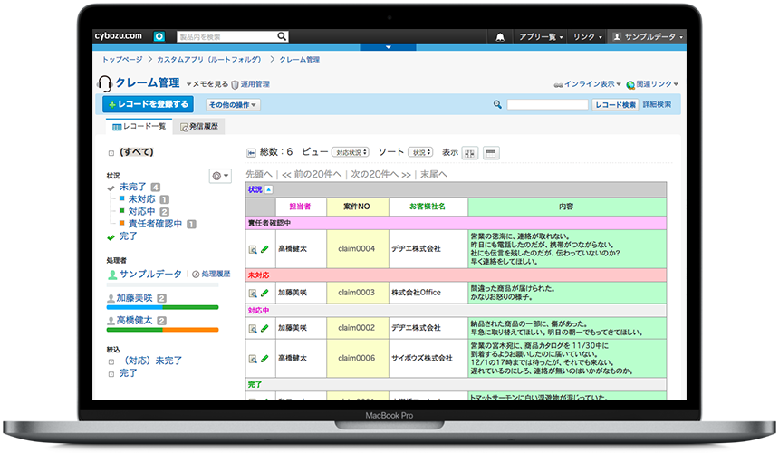The width and height of the screenshot is (779, 453).
Task: Click the search magnifier icon in the product search box
Action: tap(282, 37)
